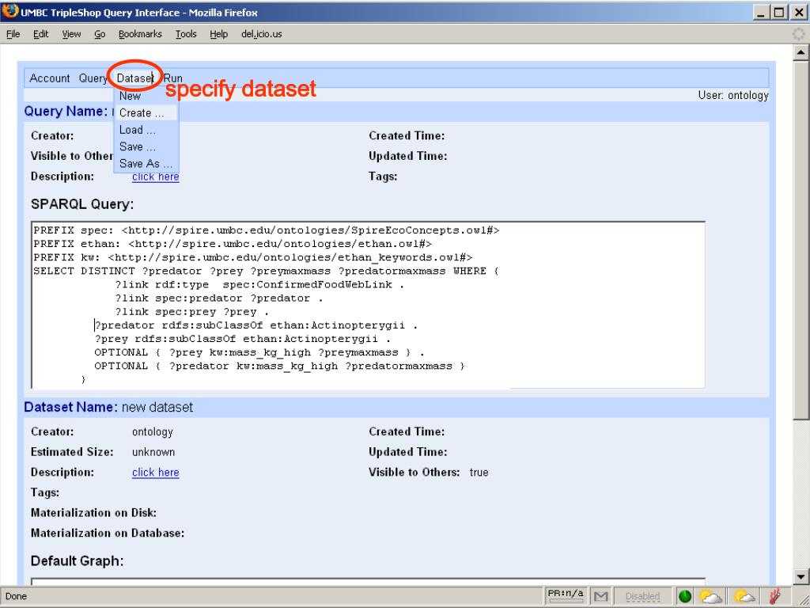Choose Save As ... from Dataset menu
The height and width of the screenshot is (608, 810).
click(146, 163)
